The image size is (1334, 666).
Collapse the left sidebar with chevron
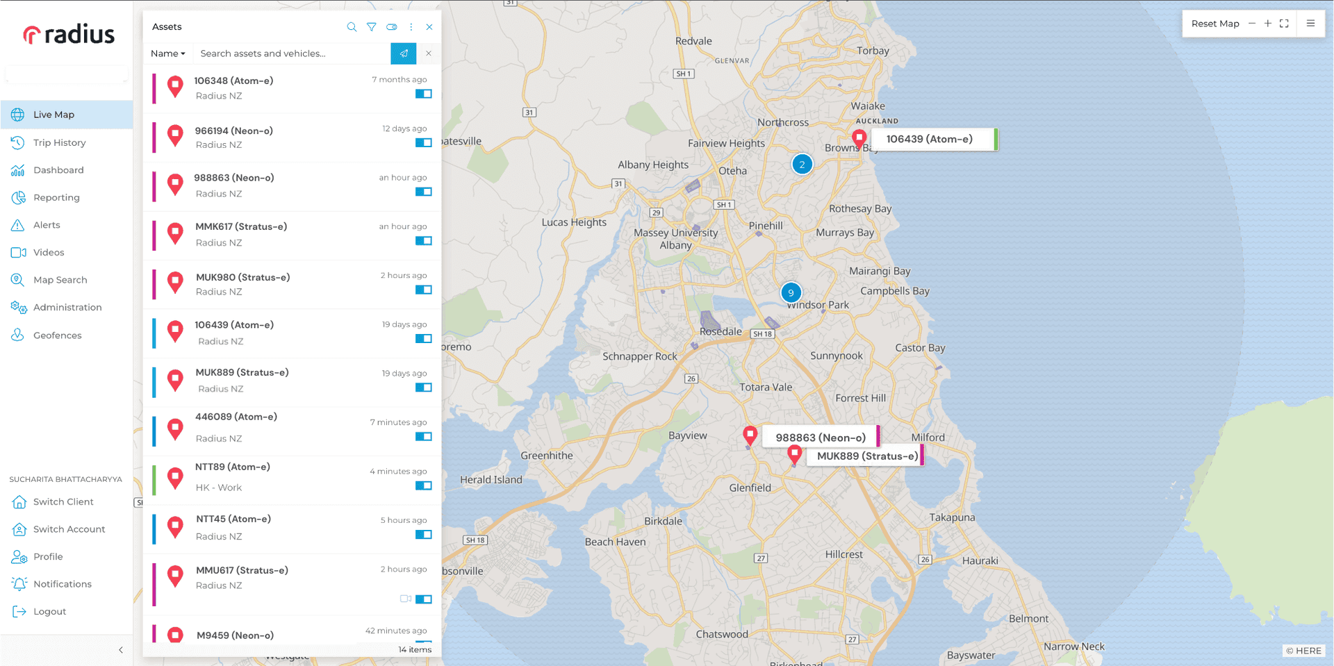pos(121,650)
